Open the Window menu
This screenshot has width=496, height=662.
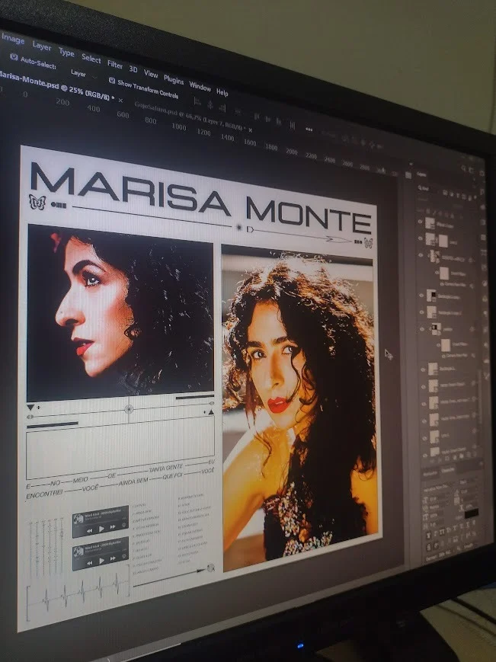(x=200, y=87)
